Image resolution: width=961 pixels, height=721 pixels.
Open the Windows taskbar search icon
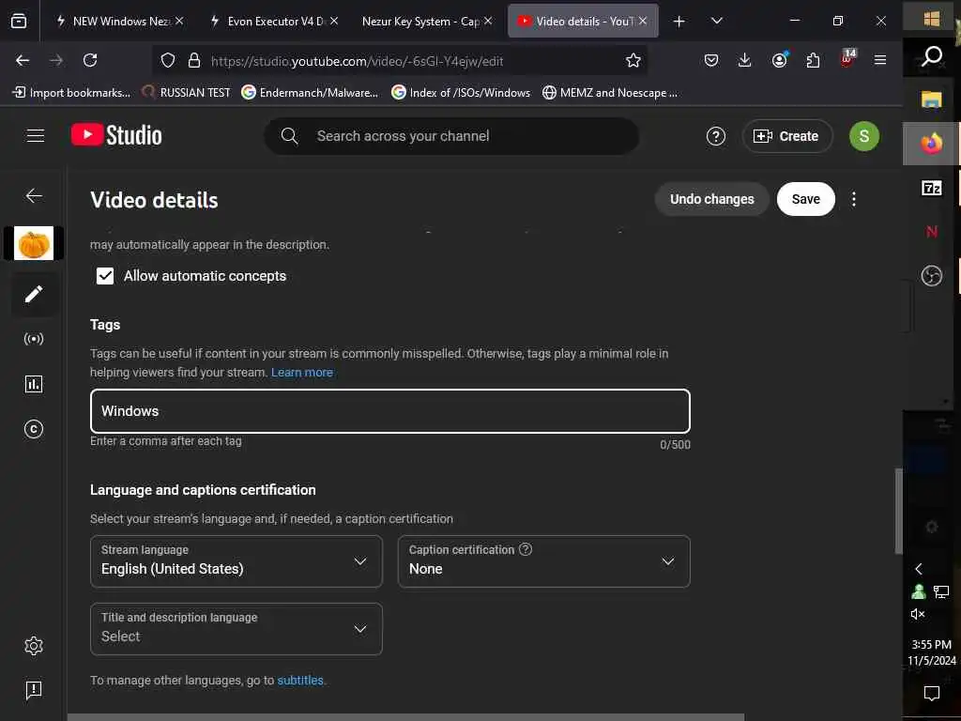pos(932,57)
